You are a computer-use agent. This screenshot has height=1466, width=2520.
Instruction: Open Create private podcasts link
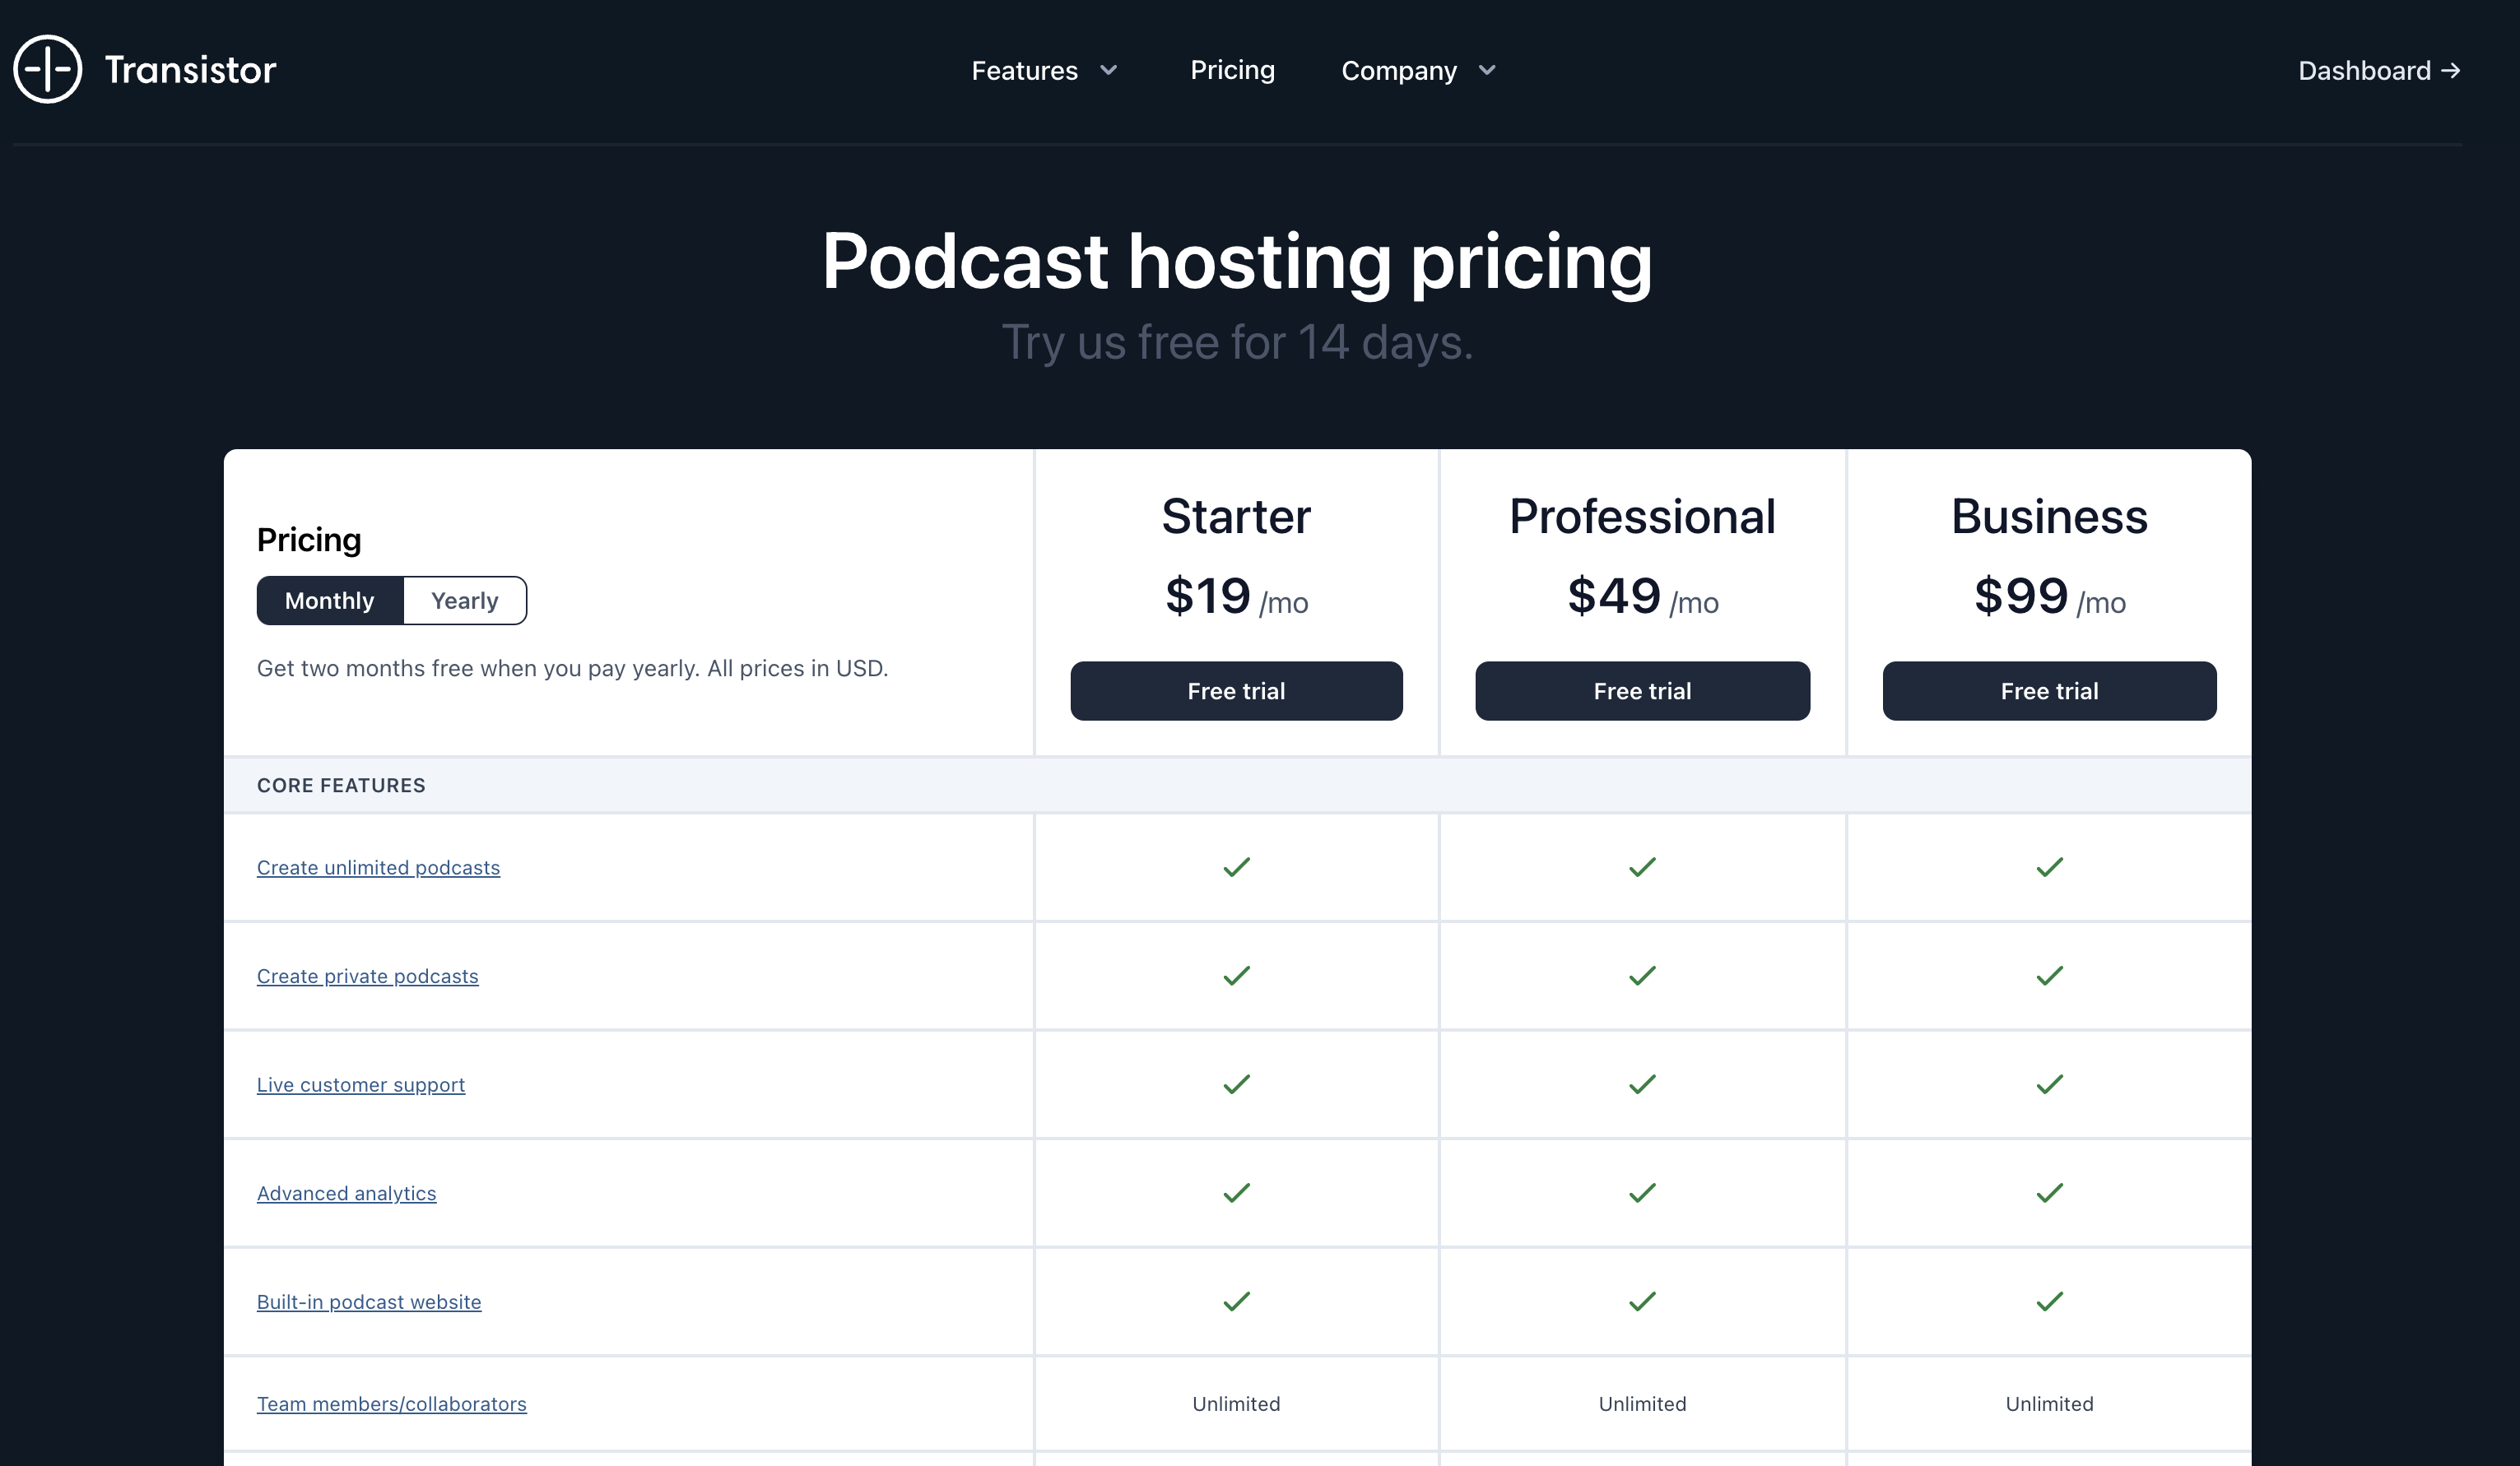click(x=367, y=977)
